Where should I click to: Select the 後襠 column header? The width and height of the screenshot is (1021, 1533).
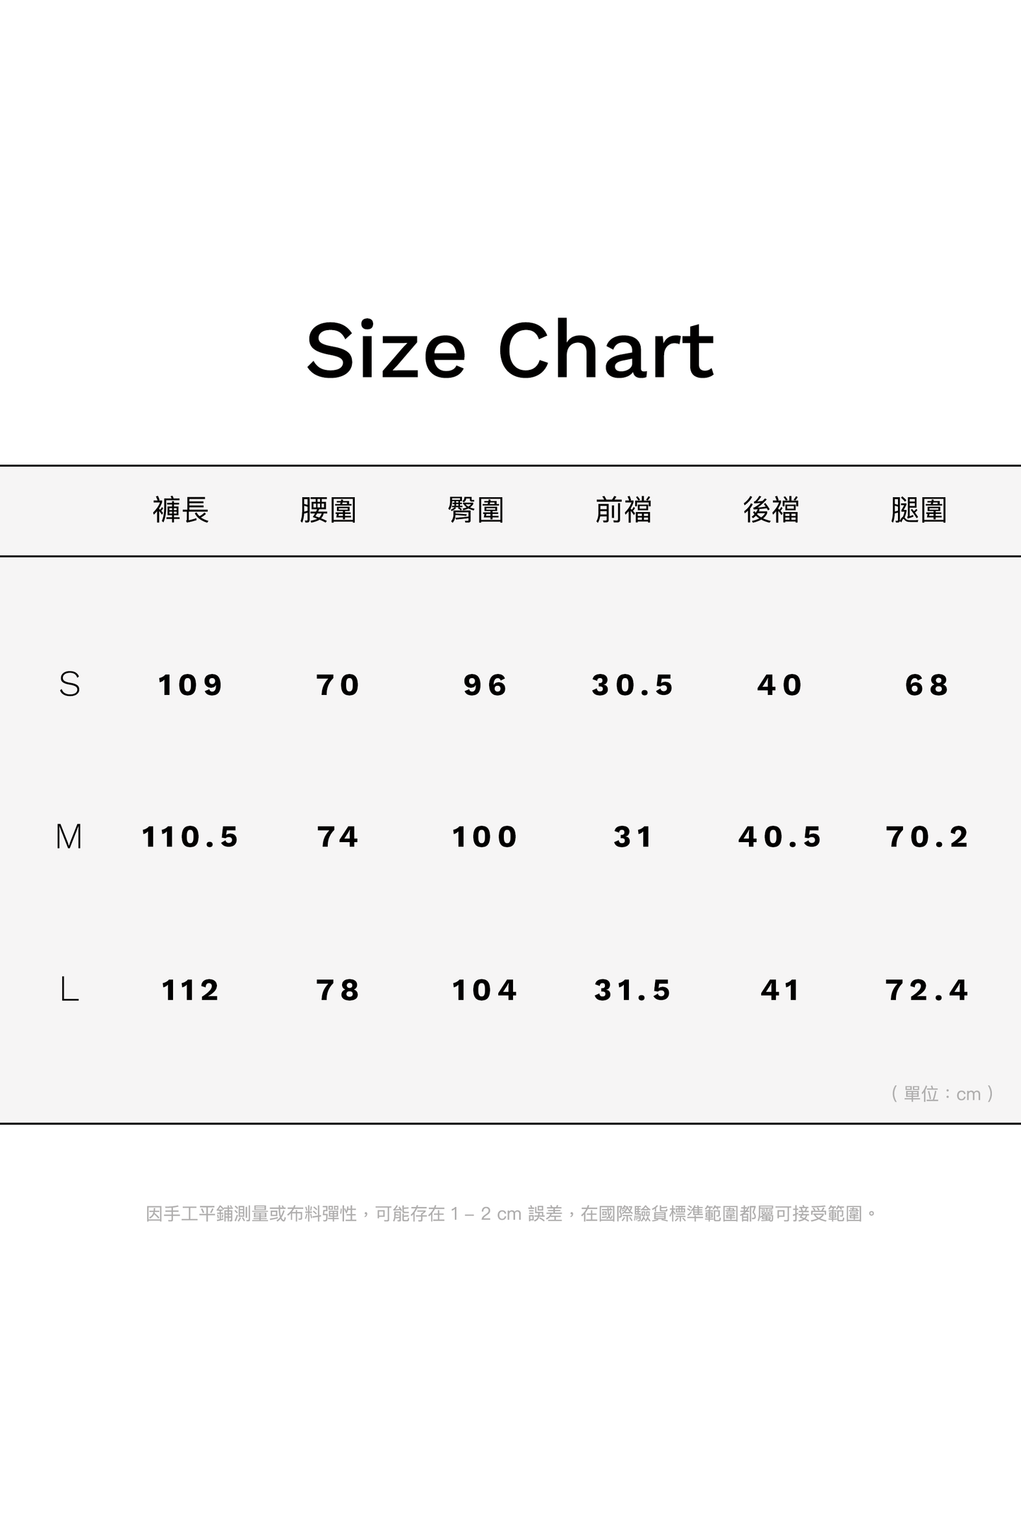[771, 510]
